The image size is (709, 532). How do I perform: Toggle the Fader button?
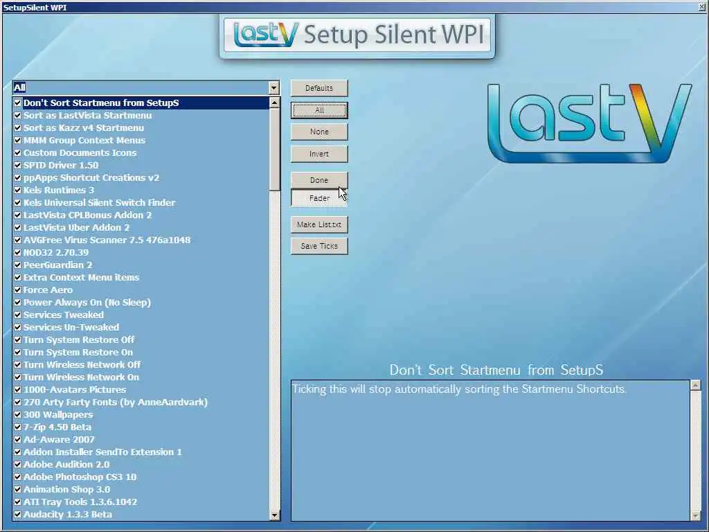point(319,198)
